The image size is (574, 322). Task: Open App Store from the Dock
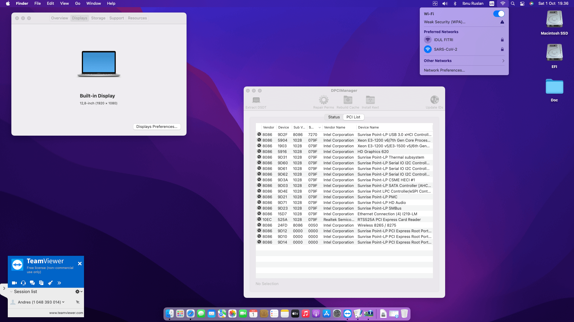tap(326, 314)
